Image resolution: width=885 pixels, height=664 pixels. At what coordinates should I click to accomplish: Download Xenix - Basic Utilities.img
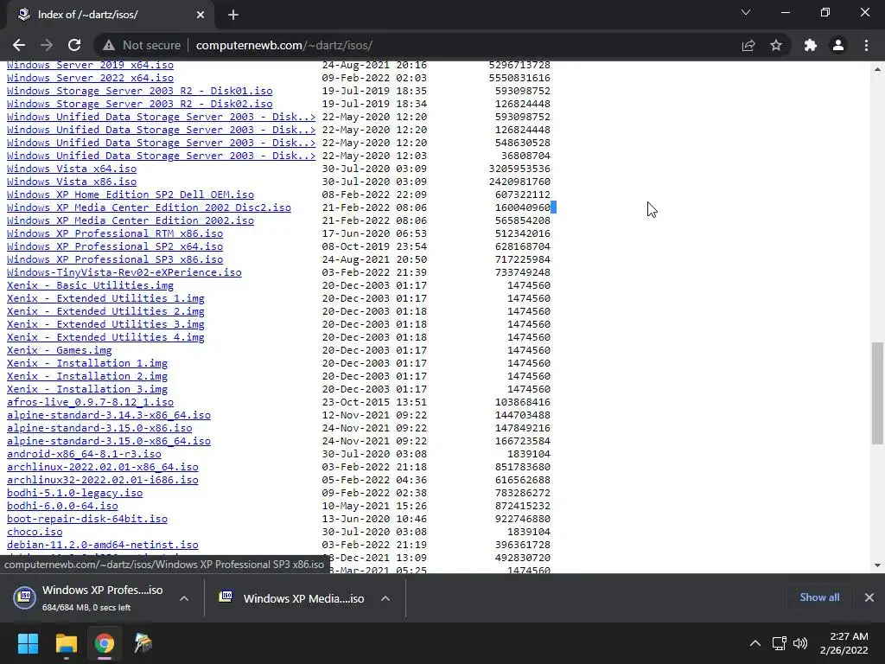pos(90,285)
